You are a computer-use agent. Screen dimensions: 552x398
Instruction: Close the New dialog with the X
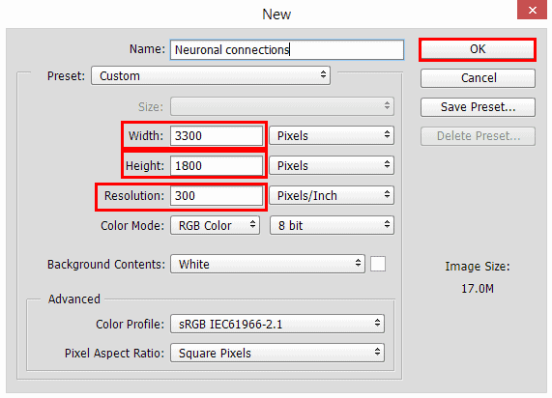[x=532, y=10]
